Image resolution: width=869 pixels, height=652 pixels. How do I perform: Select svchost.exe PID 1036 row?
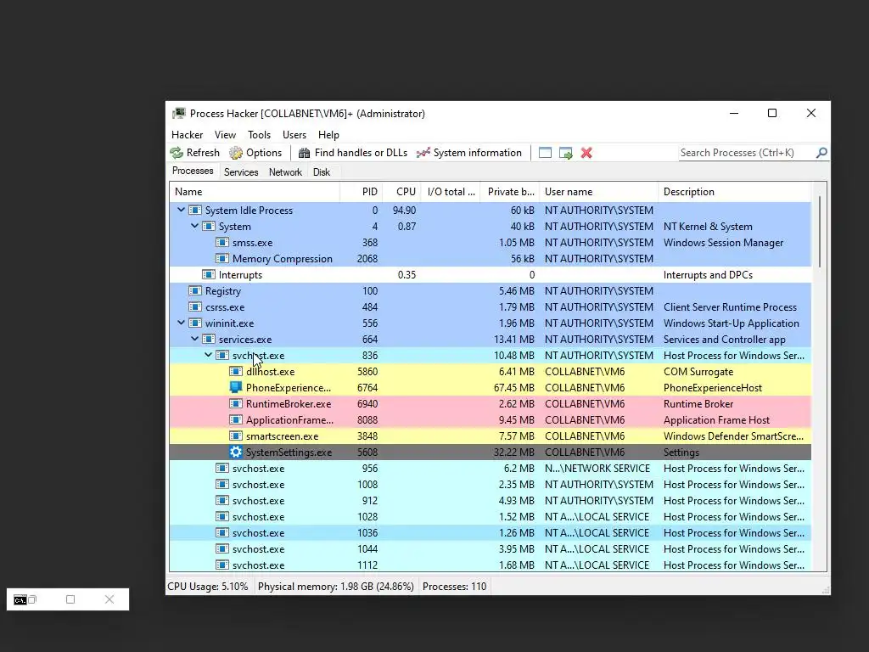pyautogui.click(x=491, y=533)
